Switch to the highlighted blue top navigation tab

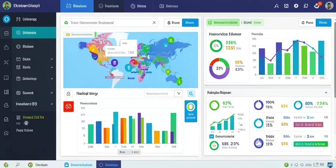click(x=77, y=6)
